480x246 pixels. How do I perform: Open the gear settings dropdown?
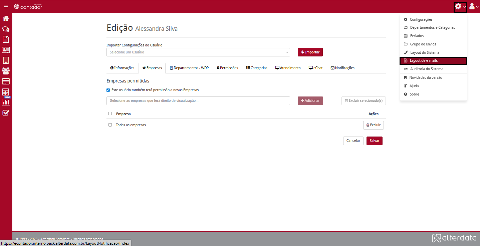click(460, 7)
